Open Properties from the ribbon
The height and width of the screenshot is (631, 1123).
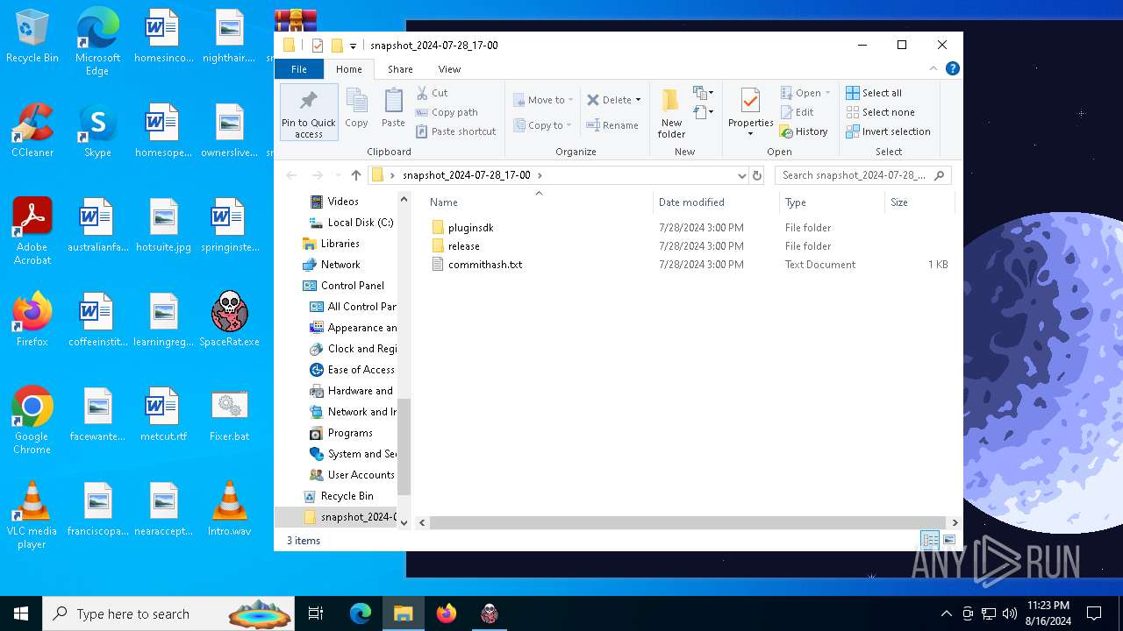coord(750,112)
